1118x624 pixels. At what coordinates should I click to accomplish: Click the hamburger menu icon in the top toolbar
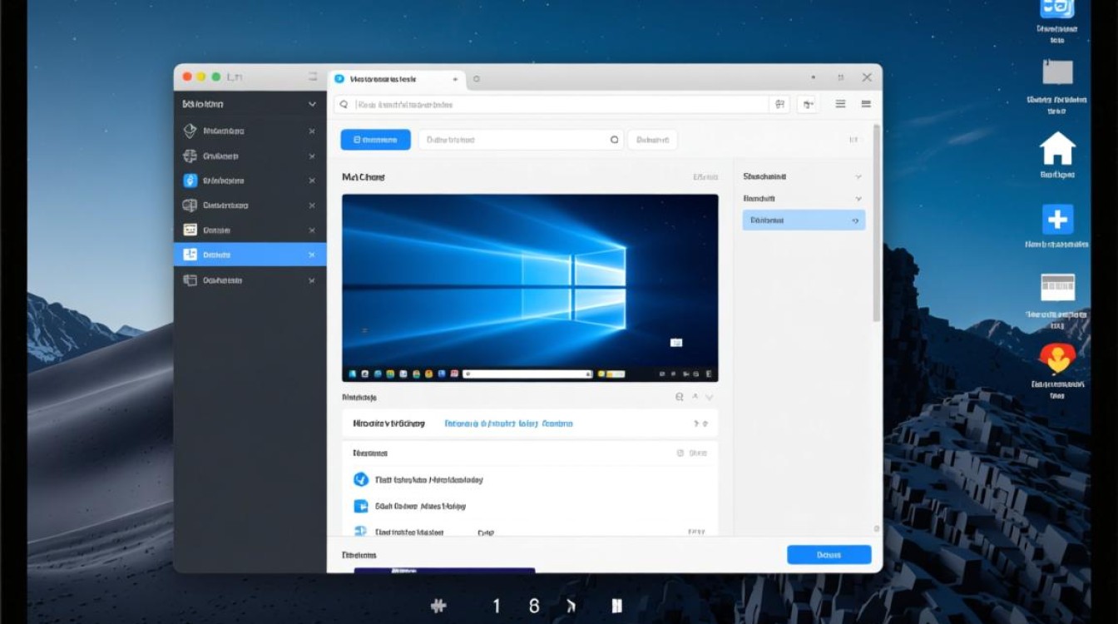(x=840, y=104)
